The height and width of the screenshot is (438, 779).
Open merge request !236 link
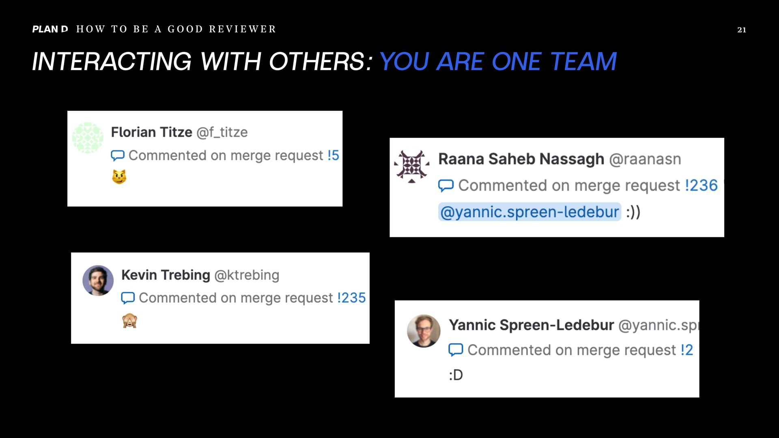tap(702, 185)
